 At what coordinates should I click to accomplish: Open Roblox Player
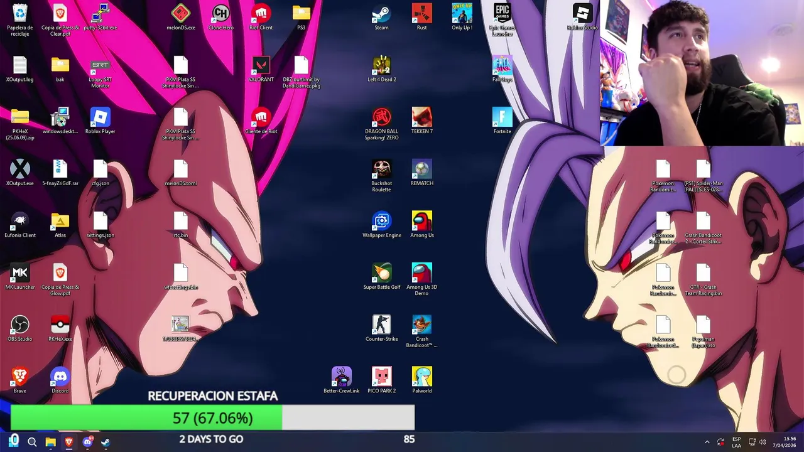pos(100,121)
